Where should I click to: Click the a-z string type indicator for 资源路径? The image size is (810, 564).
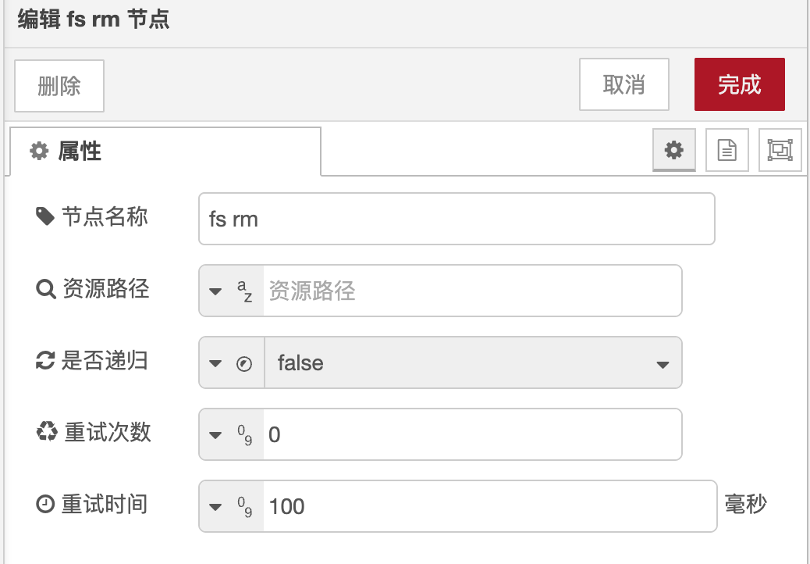(244, 289)
